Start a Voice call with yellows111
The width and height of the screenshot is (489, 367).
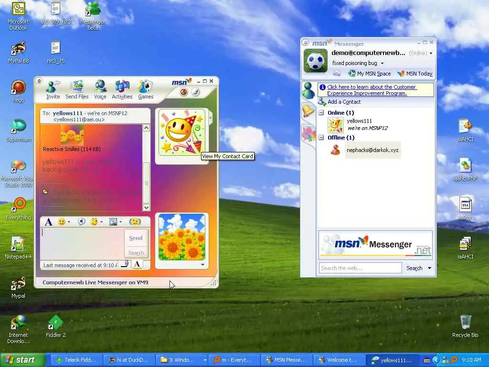(100, 90)
